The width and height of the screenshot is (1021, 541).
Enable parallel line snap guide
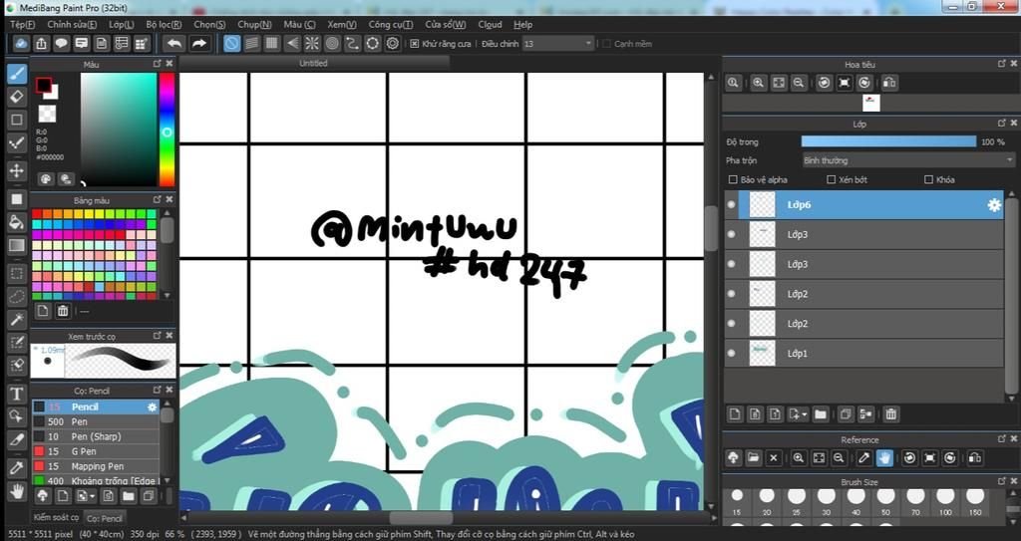(252, 44)
